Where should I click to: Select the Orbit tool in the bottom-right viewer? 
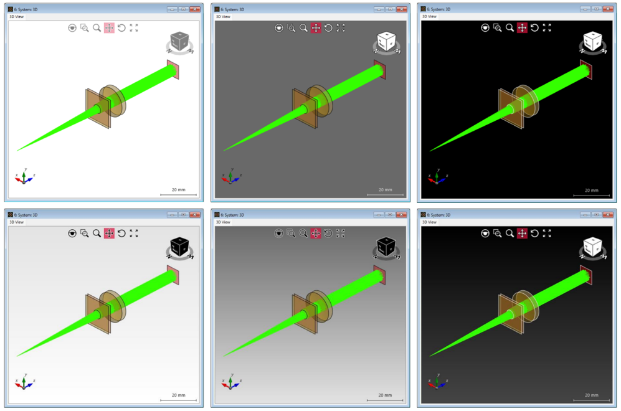[x=485, y=234]
